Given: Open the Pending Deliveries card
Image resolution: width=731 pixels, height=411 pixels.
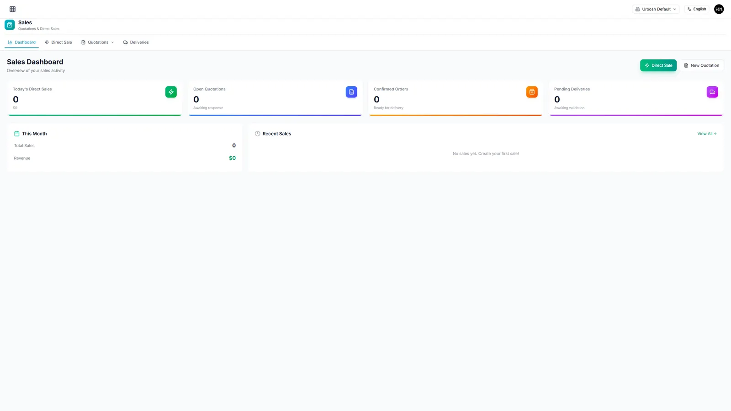Looking at the screenshot, I should pyautogui.click(x=636, y=99).
